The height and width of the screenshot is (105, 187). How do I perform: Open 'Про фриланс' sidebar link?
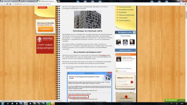[123, 12]
